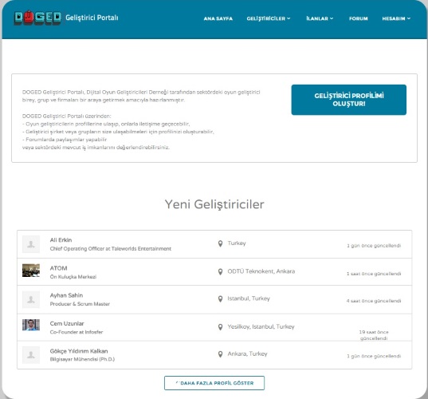Go to ANA SAYFA in the navigation
The width and height of the screenshot is (428, 399).
(218, 18)
